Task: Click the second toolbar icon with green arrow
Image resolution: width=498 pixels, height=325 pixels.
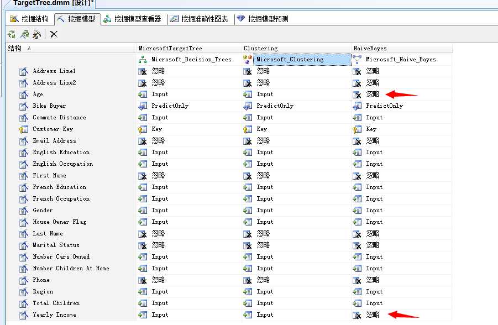Action: click(24, 34)
